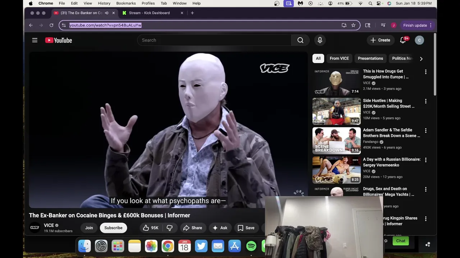The height and width of the screenshot is (258, 460).
Task: Open the Scene Breakdown video thumbnail
Action: 336,140
